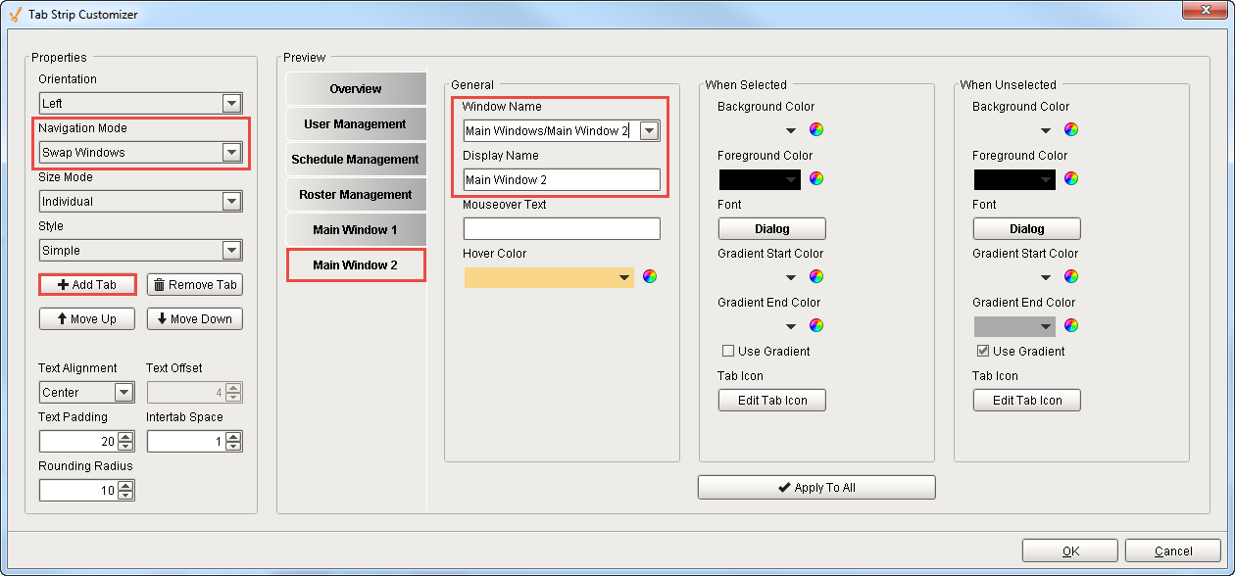Click the Apply To All button
1235x576 pixels.
[816, 487]
